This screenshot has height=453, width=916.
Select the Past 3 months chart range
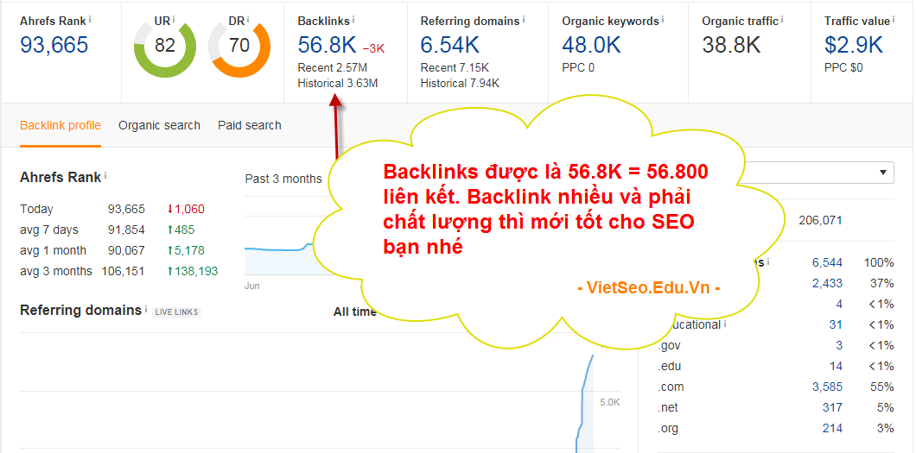coord(283,179)
